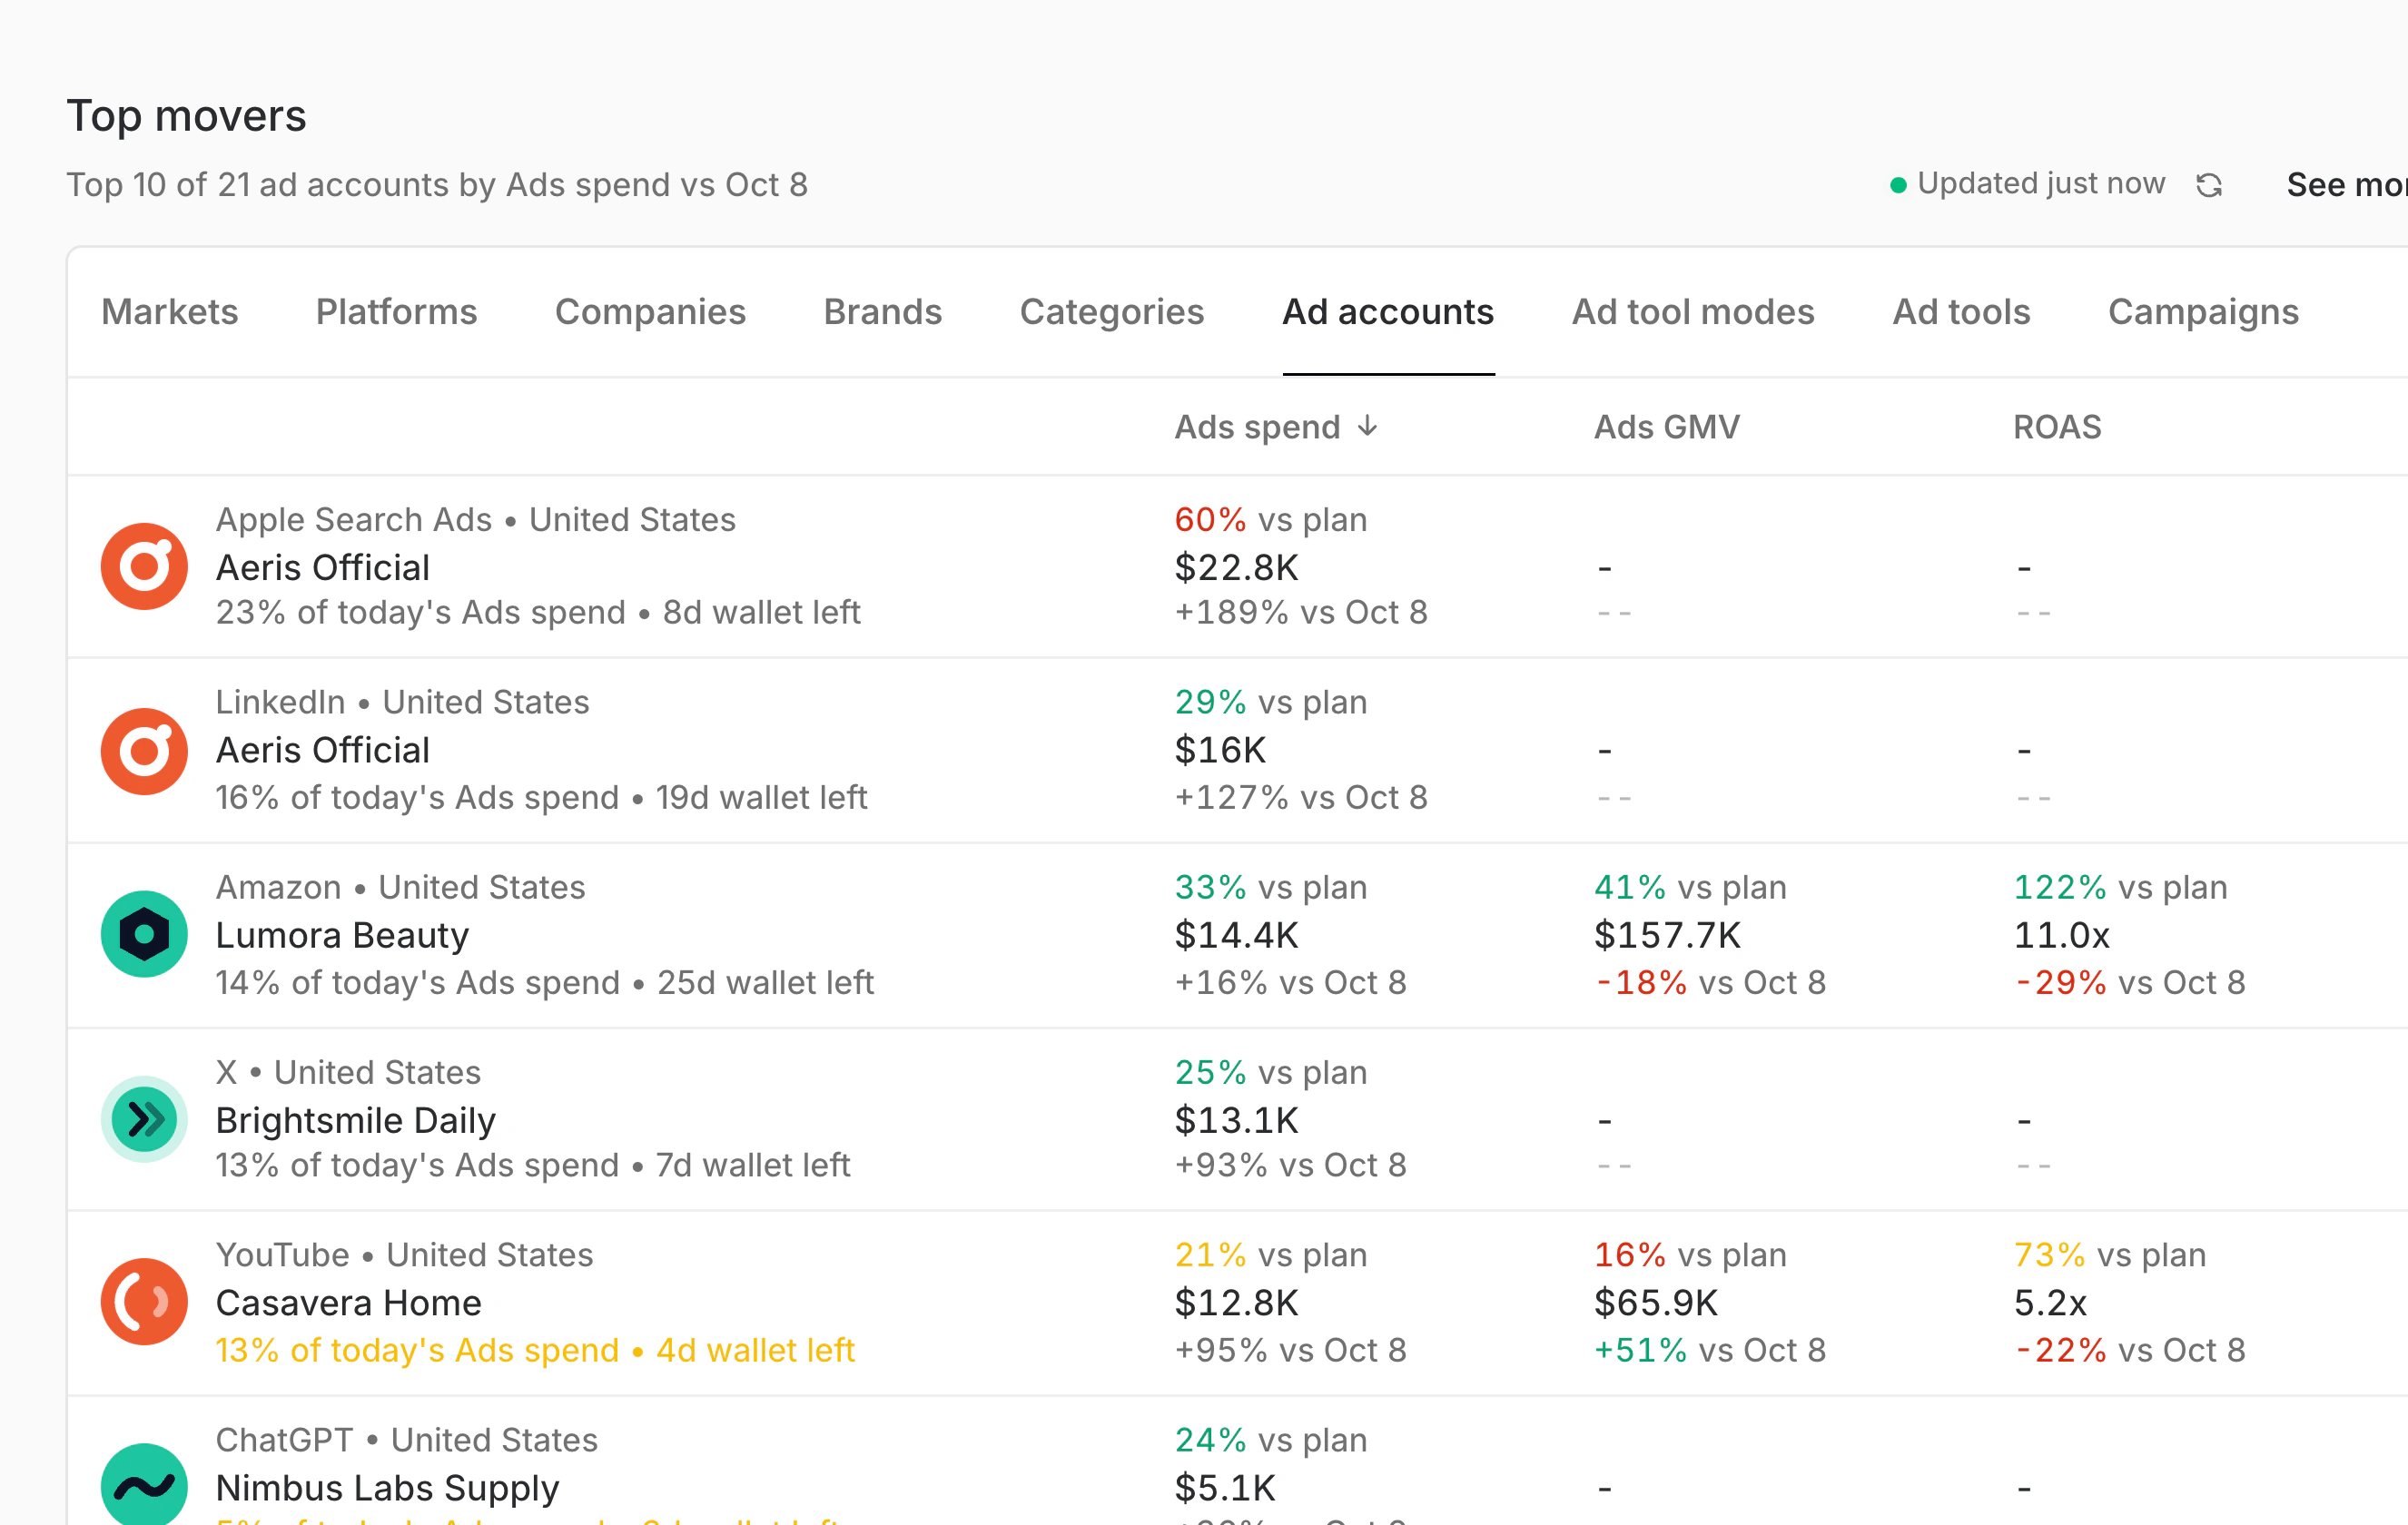The image size is (2408, 1525).
Task: Sort by the Ads spend column header
Action: click(x=1257, y=427)
